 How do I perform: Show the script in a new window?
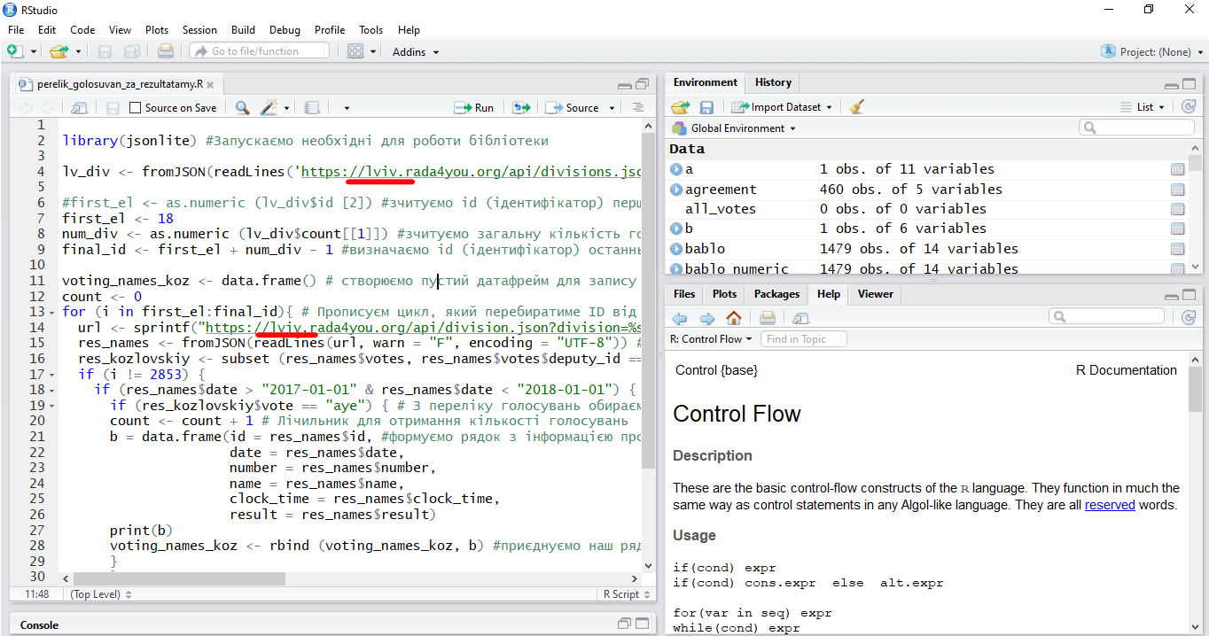click(80, 107)
